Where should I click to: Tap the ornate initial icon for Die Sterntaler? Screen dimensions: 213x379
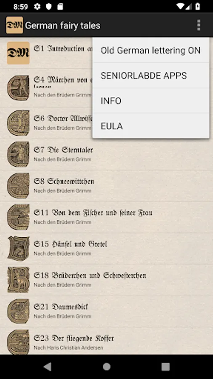(18, 154)
